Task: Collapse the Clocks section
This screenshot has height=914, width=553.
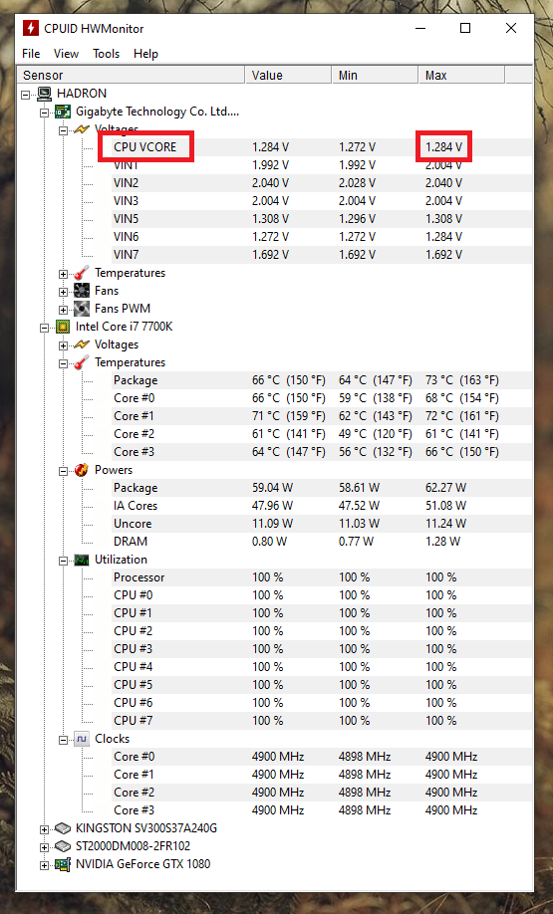Action: tap(63, 740)
